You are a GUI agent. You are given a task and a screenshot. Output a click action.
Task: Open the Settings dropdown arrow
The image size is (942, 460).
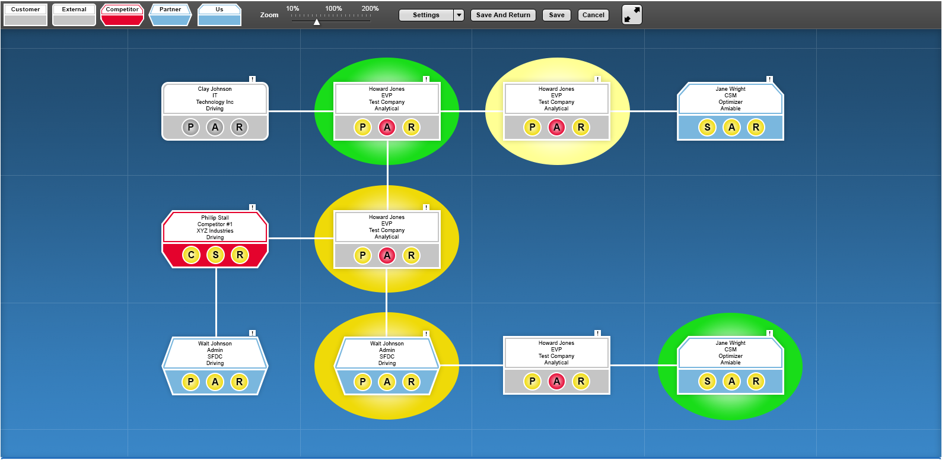[x=459, y=15]
